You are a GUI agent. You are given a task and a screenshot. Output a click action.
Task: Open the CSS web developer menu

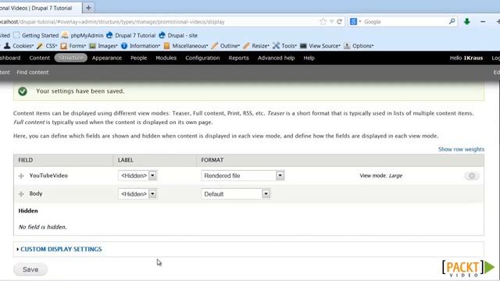[47, 46]
